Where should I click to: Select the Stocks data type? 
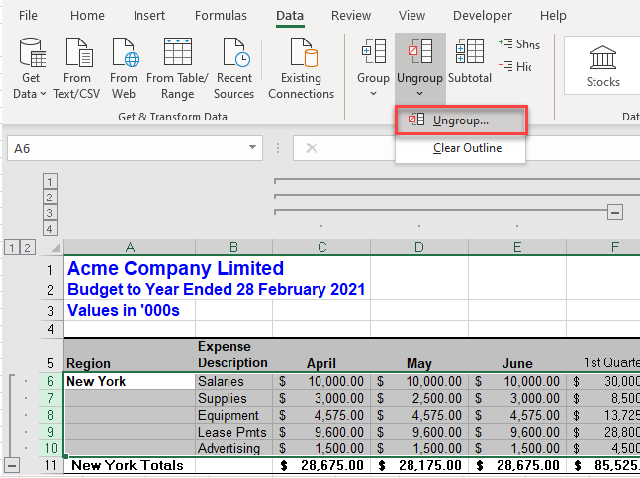pyautogui.click(x=602, y=65)
